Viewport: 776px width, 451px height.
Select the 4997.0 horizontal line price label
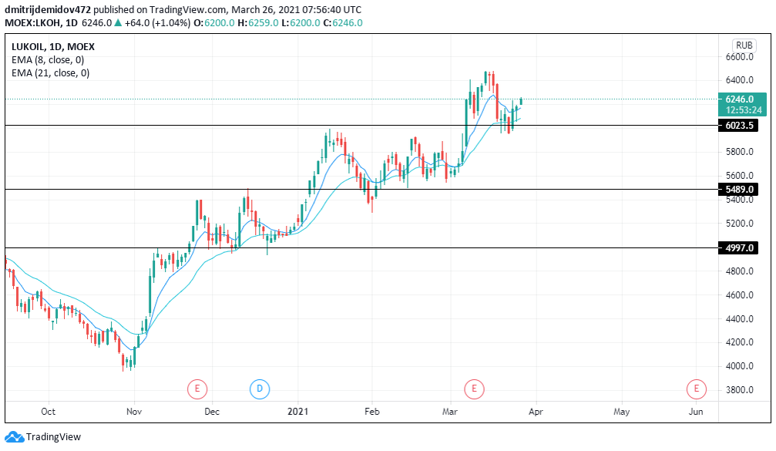coord(739,247)
